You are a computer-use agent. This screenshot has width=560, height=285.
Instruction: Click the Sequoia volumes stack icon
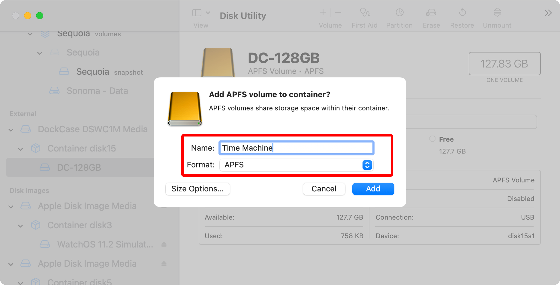(x=45, y=34)
